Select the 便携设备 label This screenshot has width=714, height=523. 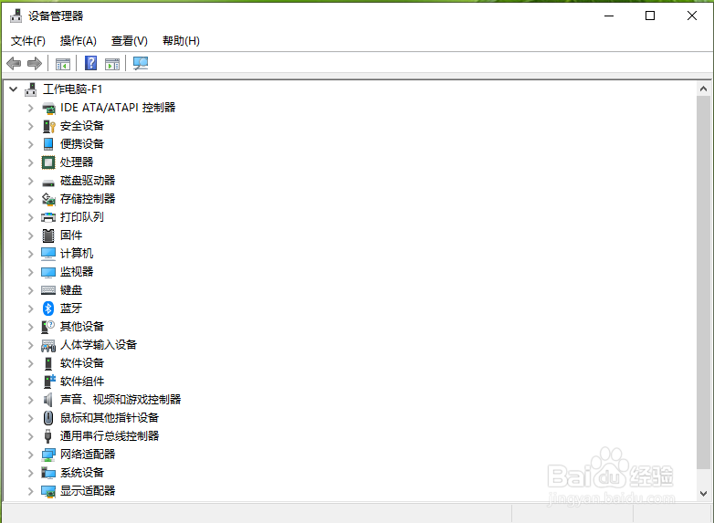click(82, 144)
